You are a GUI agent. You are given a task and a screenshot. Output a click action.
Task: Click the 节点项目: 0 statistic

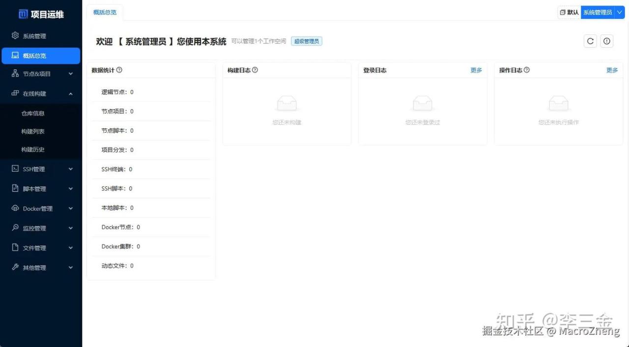tap(117, 112)
